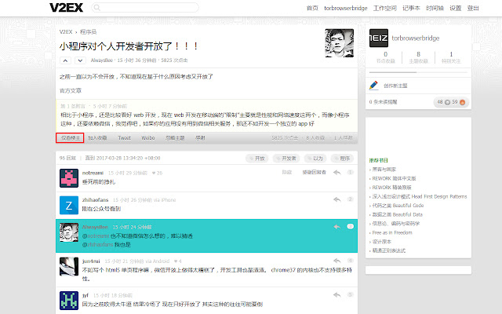Open the coin balance badge 48 59
Viewport: 502px width, 314px height.
point(451,102)
